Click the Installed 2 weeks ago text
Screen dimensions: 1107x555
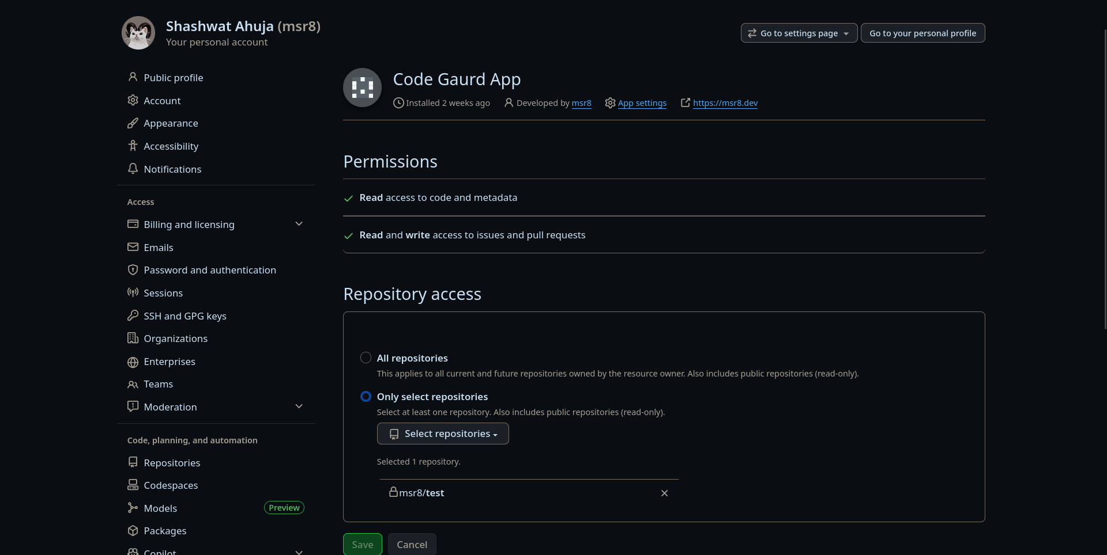[x=448, y=103]
